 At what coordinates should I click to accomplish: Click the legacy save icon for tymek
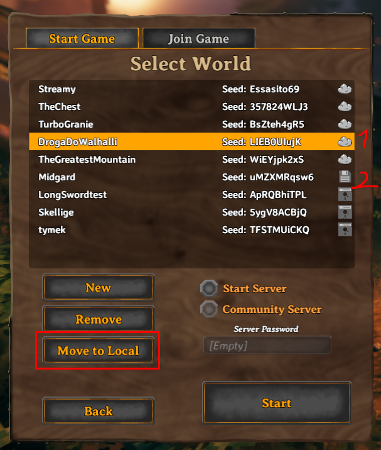pyautogui.click(x=345, y=229)
